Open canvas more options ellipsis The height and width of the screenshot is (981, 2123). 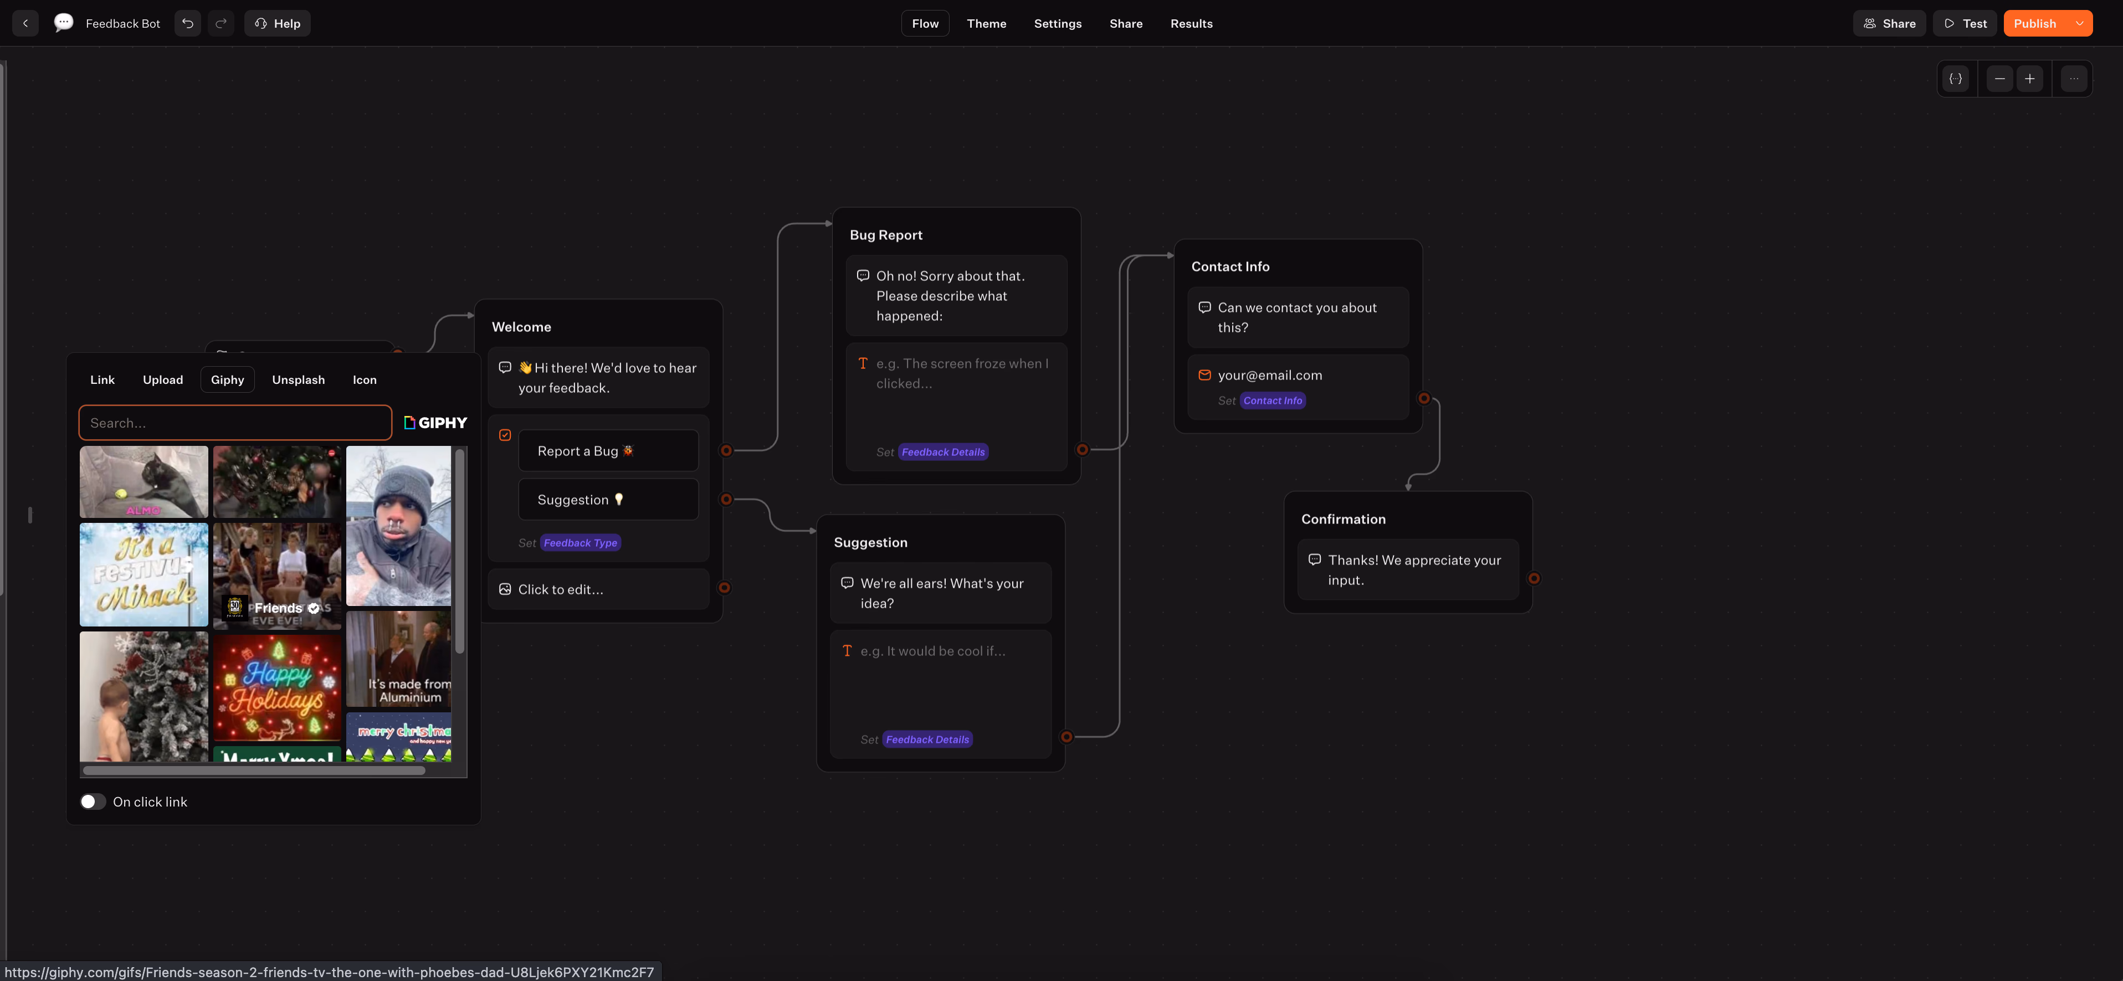(2074, 79)
